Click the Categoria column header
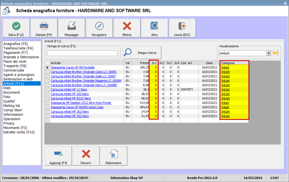The height and width of the screenshot is (182, 289). [x=234, y=63]
